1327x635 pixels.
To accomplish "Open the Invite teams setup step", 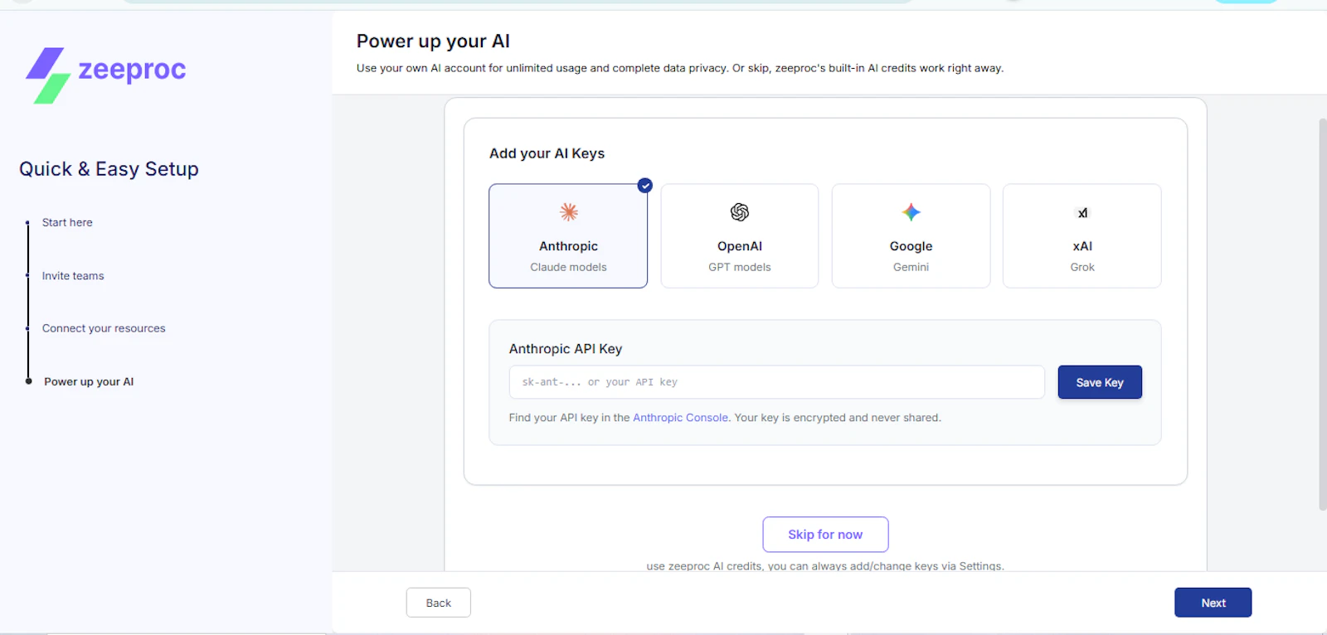I will 73,276.
